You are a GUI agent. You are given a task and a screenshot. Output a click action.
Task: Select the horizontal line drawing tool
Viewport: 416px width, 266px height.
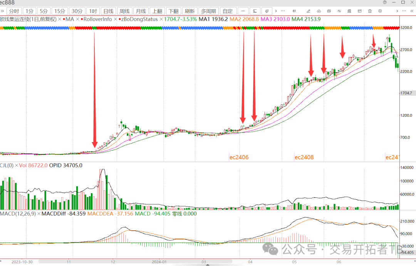click(243, 11)
